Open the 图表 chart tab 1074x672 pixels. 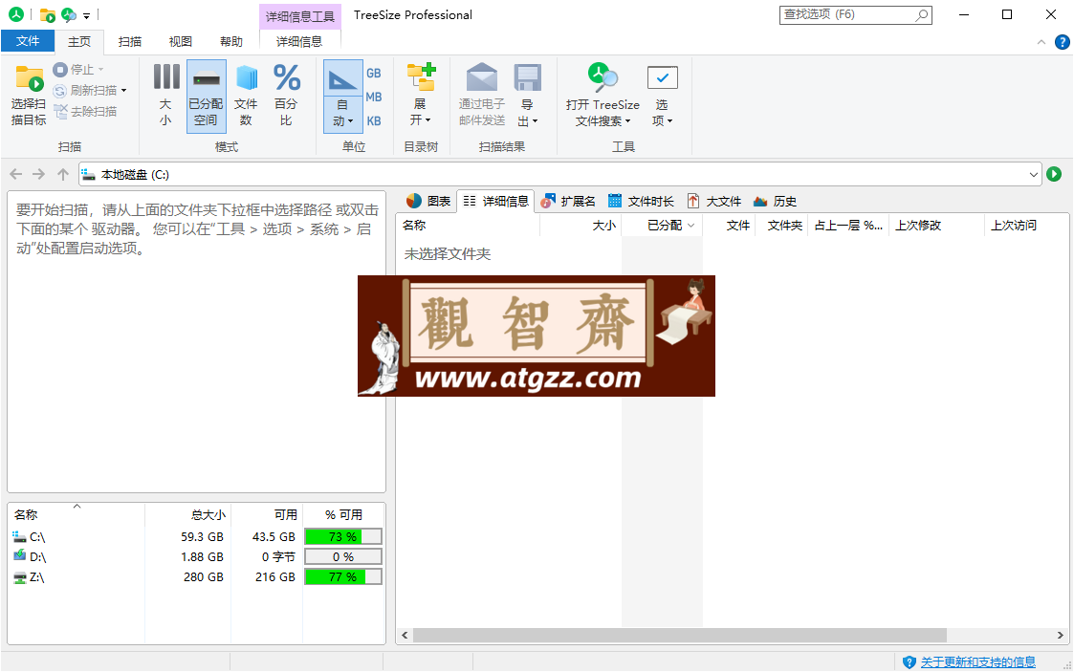pyautogui.click(x=428, y=201)
